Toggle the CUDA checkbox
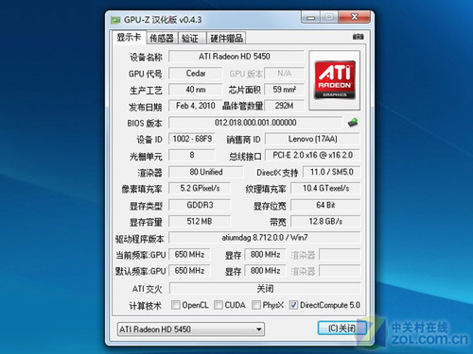Screen dimensions: 473x354 219,305
